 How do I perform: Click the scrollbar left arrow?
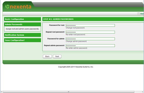click(x=1, y=92)
